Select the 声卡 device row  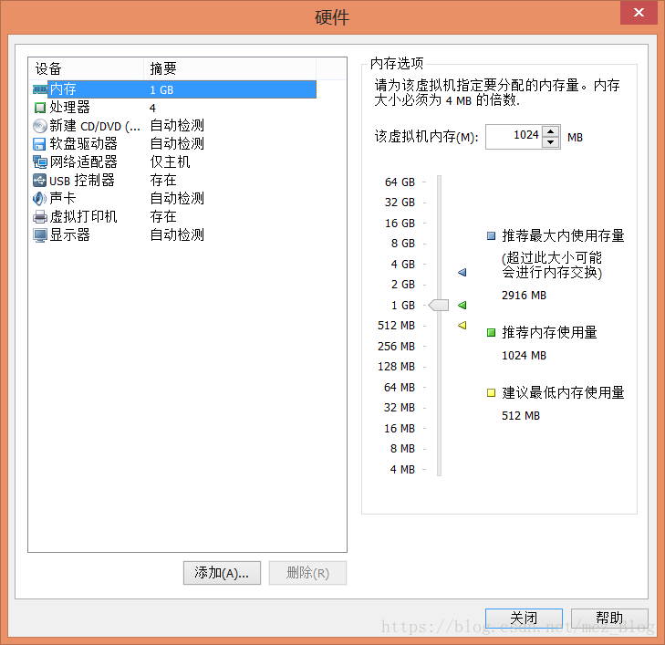tap(174, 199)
